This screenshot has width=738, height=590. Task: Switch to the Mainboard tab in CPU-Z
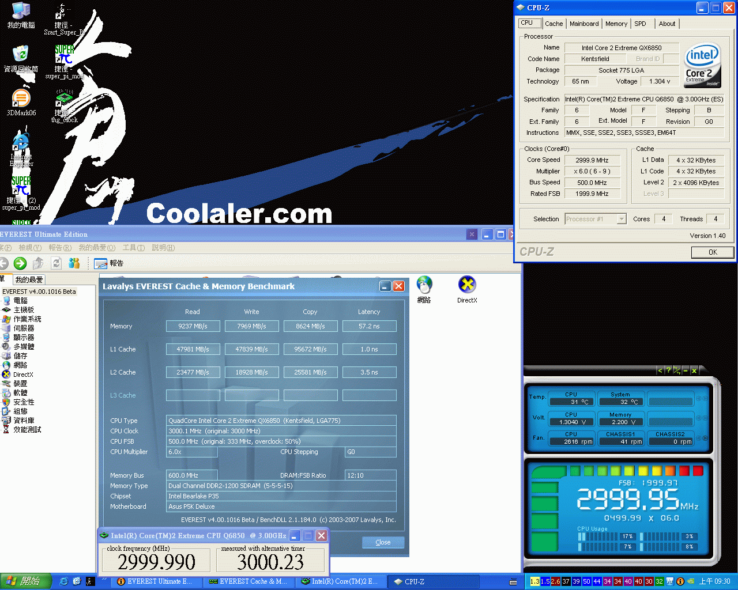pos(584,24)
